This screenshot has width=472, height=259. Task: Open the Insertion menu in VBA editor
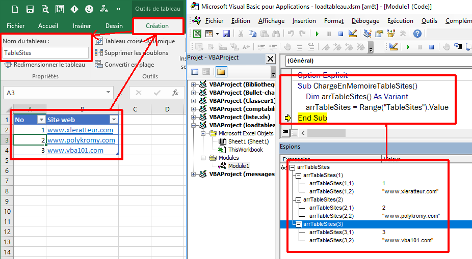pos(304,21)
